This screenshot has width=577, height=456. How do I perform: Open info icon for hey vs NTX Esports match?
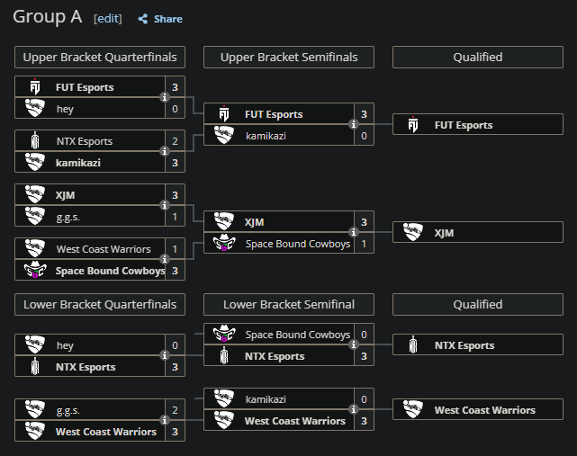(x=165, y=355)
